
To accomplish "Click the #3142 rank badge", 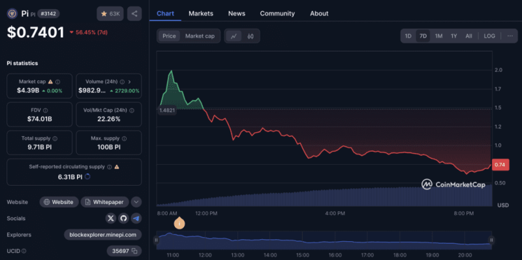I will coord(48,14).
